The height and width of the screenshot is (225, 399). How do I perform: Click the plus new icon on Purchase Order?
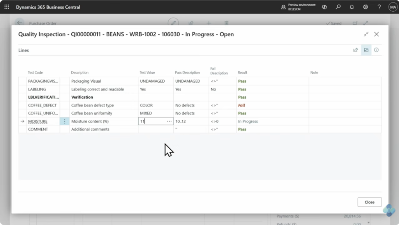coord(209,23)
